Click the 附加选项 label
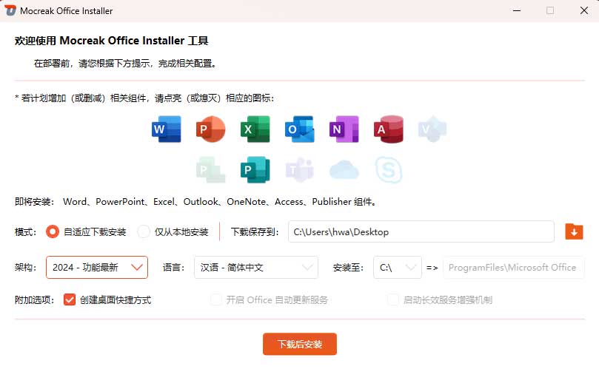The image size is (599, 369). point(34,300)
